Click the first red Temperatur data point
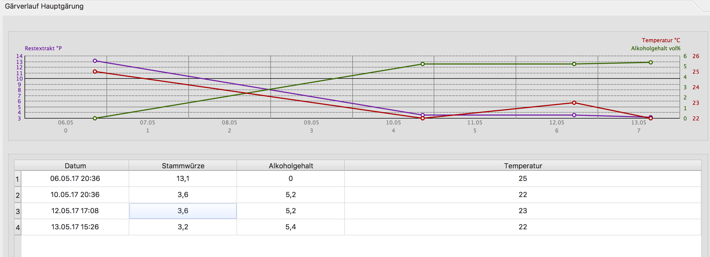The width and height of the screenshot is (710, 257). (x=95, y=72)
